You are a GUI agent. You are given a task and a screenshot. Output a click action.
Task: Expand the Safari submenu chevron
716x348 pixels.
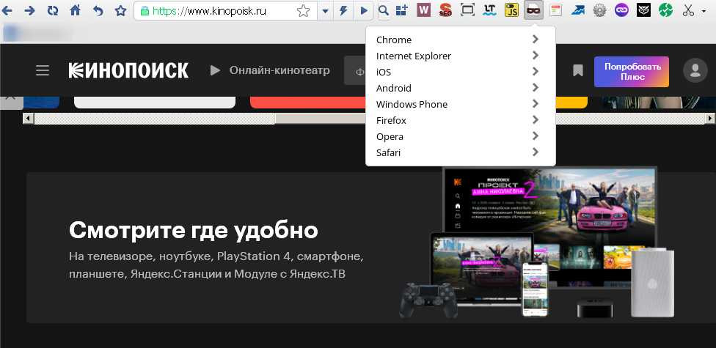tap(535, 152)
